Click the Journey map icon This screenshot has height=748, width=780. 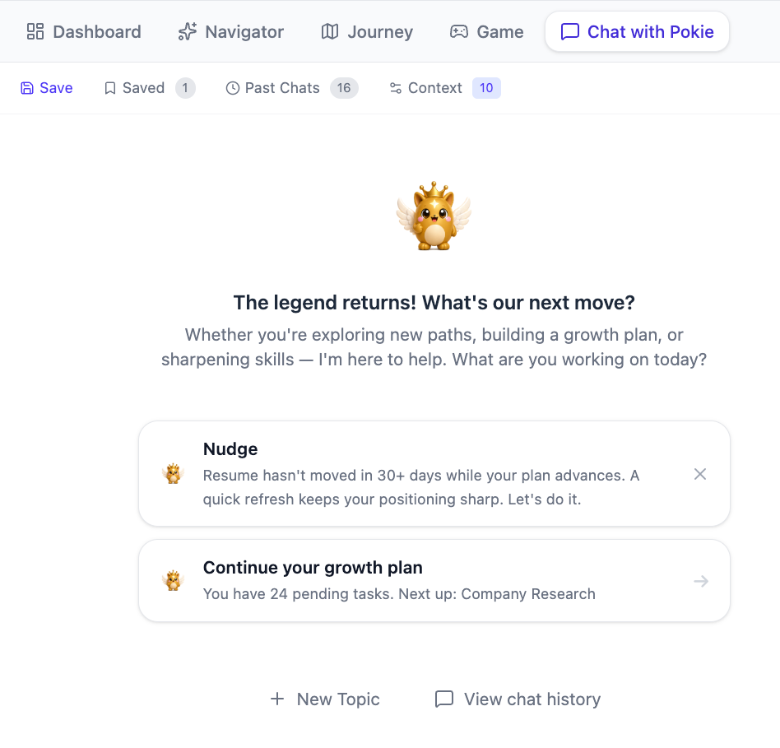tap(329, 32)
